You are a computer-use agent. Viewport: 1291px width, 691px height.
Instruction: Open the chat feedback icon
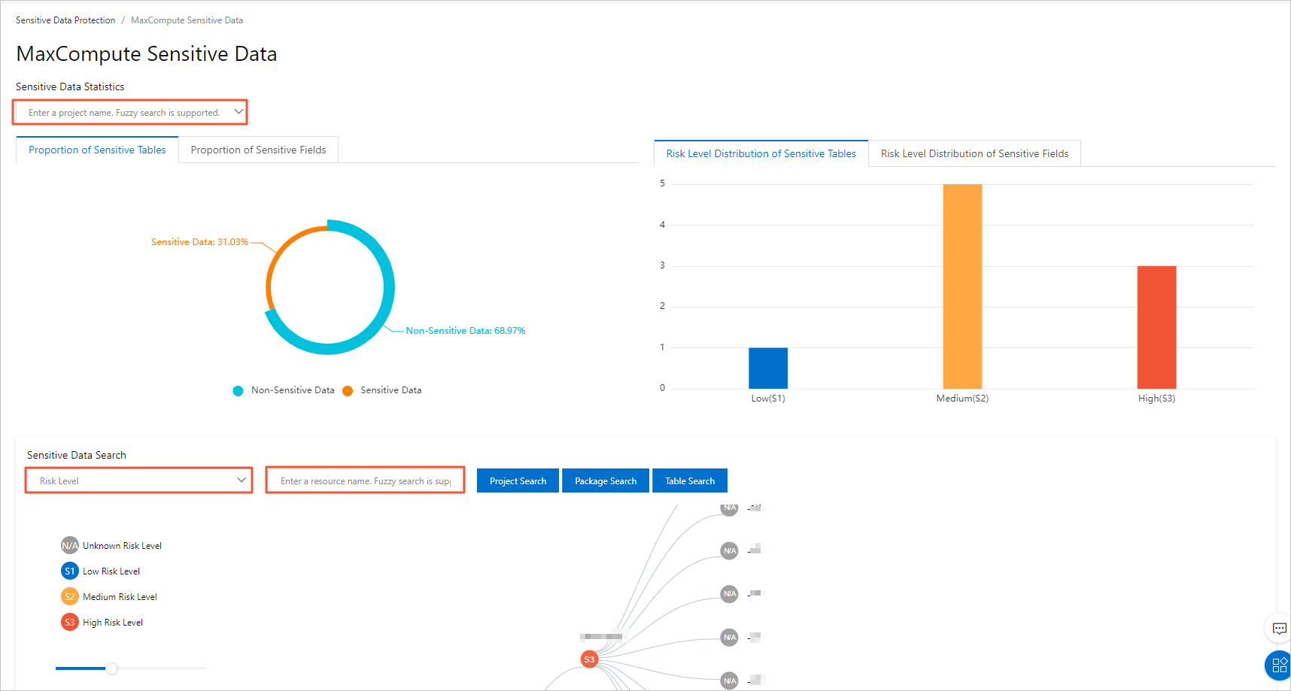tap(1279, 629)
